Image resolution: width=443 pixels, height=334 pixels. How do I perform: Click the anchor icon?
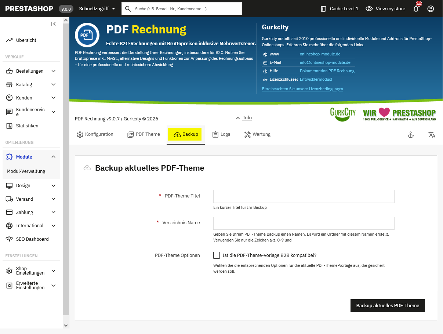[411, 135]
